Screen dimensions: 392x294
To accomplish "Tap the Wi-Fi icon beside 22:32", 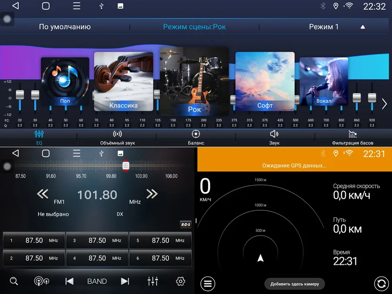I will tap(349, 6).
